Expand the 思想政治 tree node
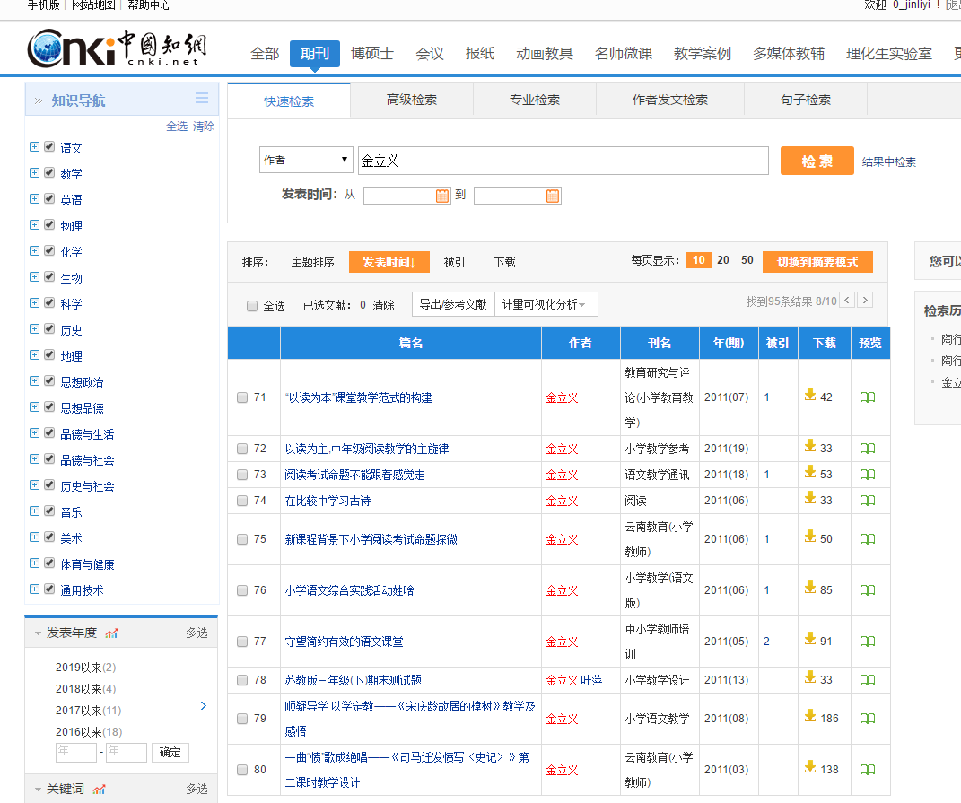Image resolution: width=961 pixels, height=803 pixels. pyautogui.click(x=34, y=381)
